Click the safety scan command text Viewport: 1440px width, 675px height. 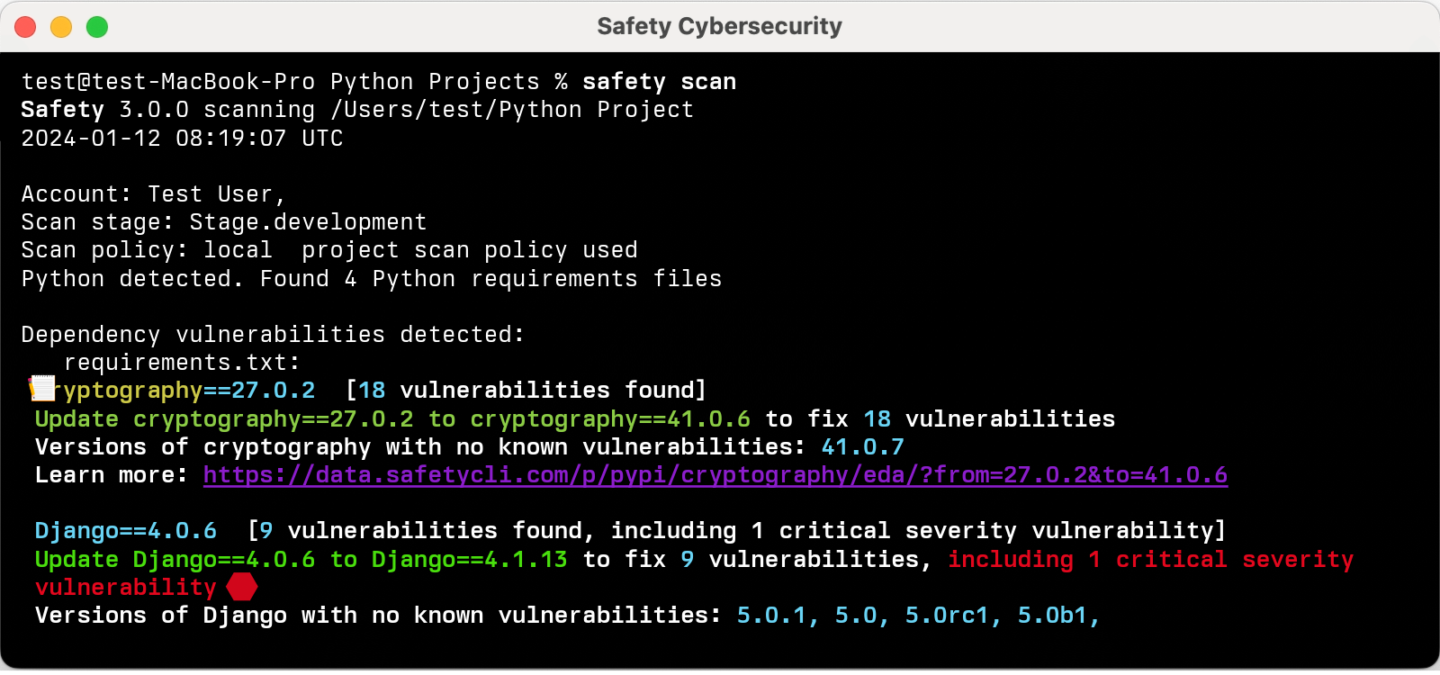pyautogui.click(x=660, y=81)
